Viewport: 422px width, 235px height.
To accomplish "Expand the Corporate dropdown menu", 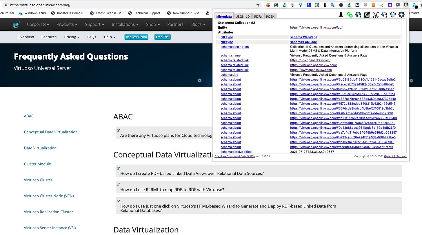I will (38, 24).
